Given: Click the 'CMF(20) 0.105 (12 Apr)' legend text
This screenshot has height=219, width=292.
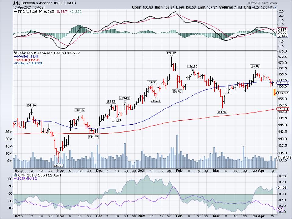Looking at the screenshot, I should (39, 175).
